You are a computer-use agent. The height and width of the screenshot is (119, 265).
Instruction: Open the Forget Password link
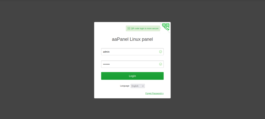(154, 93)
